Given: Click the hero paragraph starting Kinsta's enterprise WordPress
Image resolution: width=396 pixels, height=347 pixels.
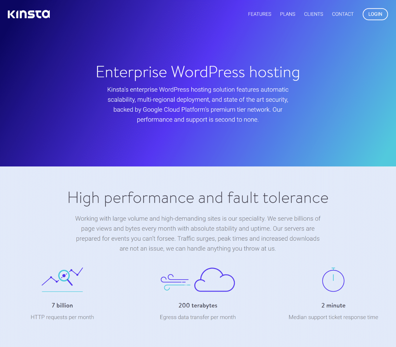Looking at the screenshot, I should point(198,104).
